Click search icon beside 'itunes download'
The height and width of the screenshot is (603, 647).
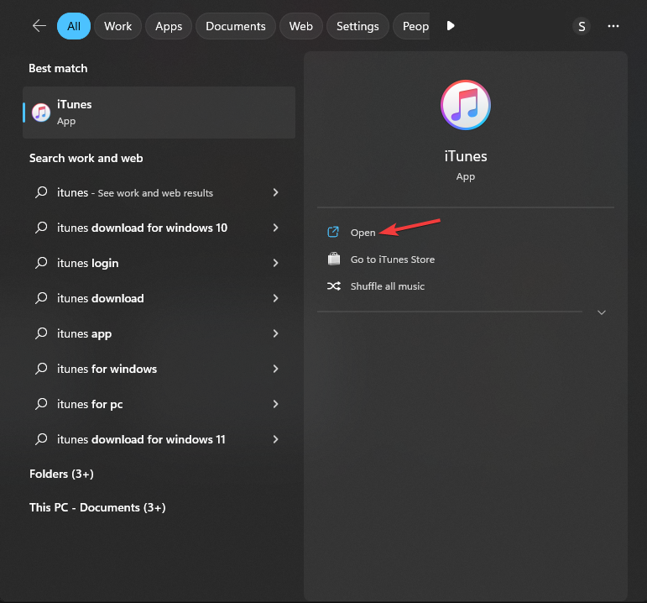click(41, 298)
